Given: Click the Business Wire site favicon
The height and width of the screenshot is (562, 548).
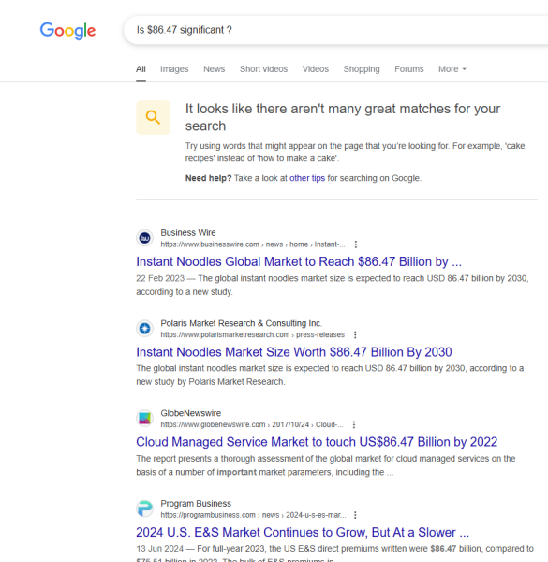Looking at the screenshot, I should [145, 238].
